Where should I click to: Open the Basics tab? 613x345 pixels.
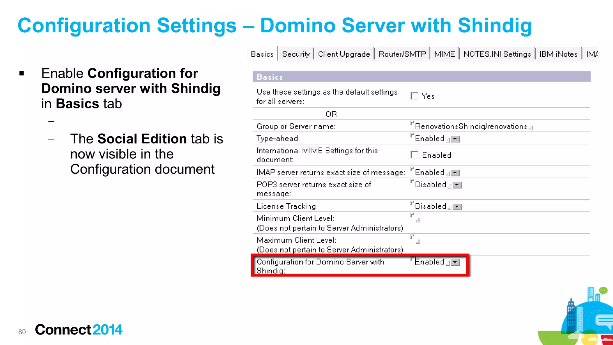pos(262,54)
